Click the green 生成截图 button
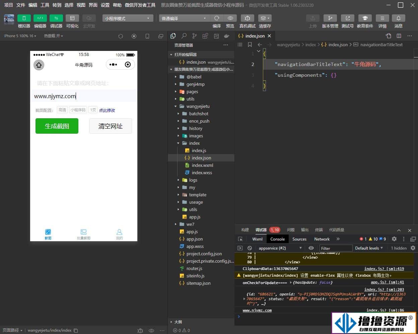418x334 pixels. pos(57,126)
